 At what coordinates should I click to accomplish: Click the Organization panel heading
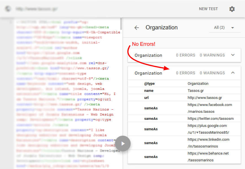pos(161,27)
